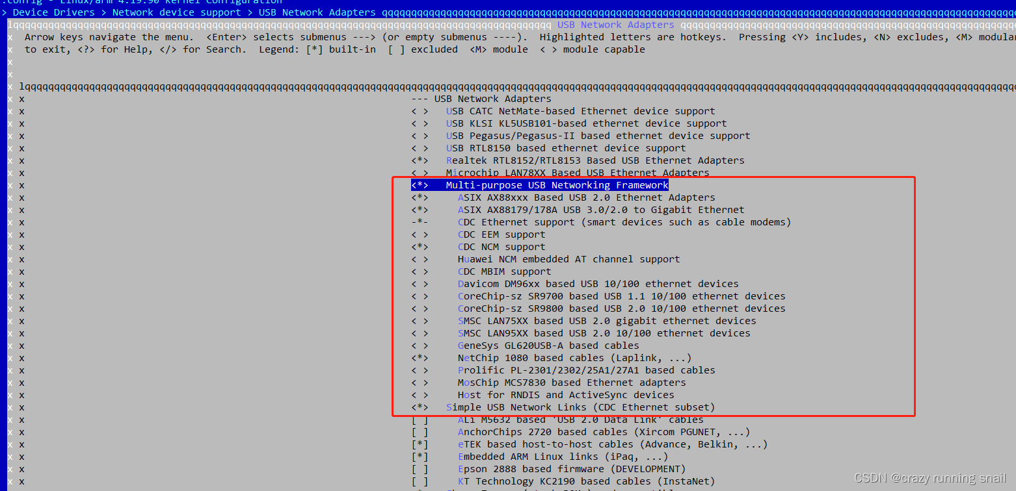This screenshot has height=491, width=1016.
Task: Toggle Simple USB Network Links (CDC Ethernet subset)
Action: (x=563, y=407)
